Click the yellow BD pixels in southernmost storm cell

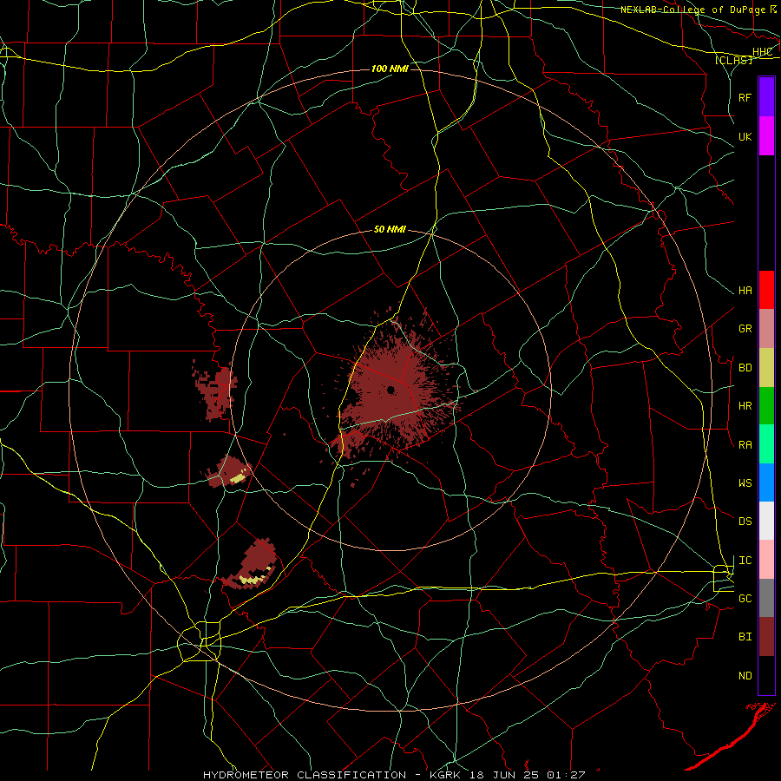pos(255,578)
